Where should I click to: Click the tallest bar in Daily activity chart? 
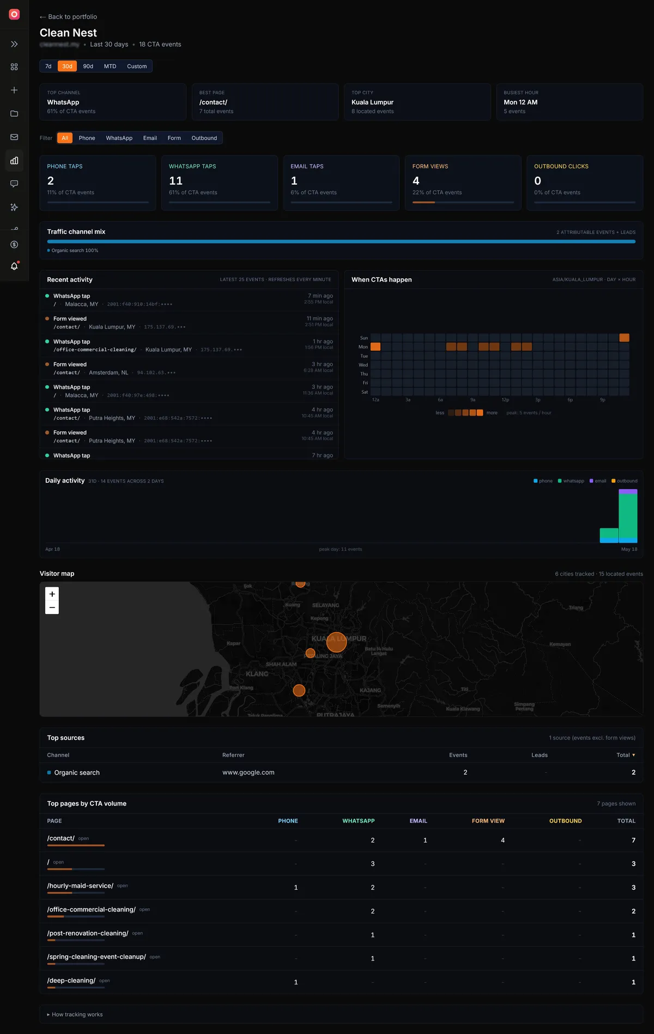(x=628, y=516)
